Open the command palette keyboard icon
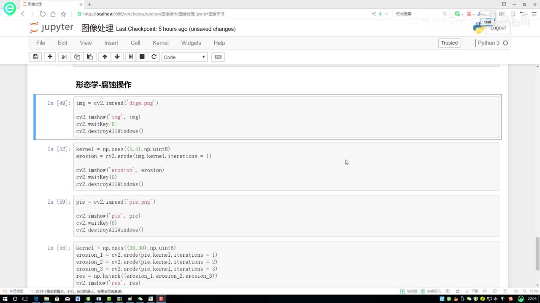Image resolution: width=540 pixels, height=303 pixels. tap(218, 57)
